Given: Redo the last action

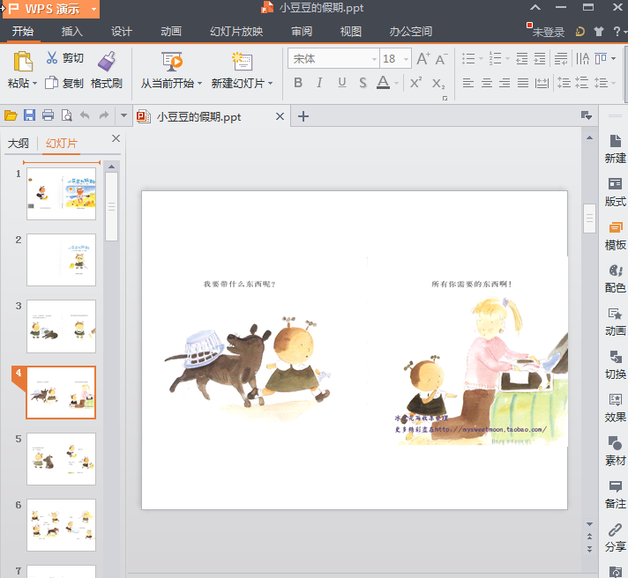Looking at the screenshot, I should click(x=104, y=115).
